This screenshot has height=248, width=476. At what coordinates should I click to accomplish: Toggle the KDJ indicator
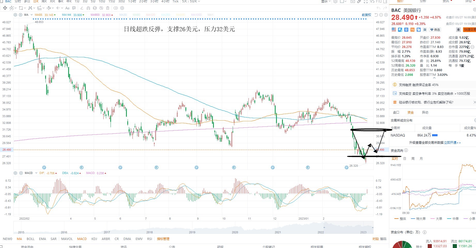[94, 239]
